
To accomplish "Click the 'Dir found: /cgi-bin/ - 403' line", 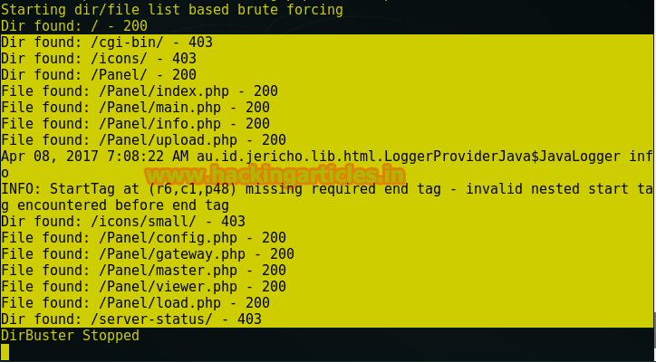I will click(107, 43).
